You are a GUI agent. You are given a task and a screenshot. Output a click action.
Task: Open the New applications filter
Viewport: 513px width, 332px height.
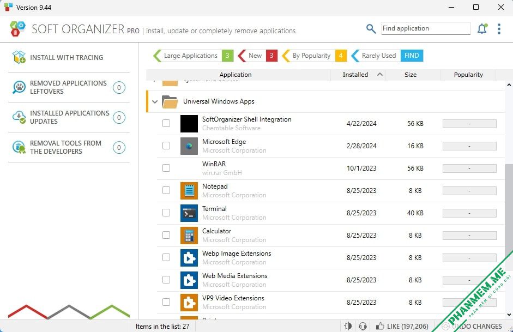(x=258, y=56)
